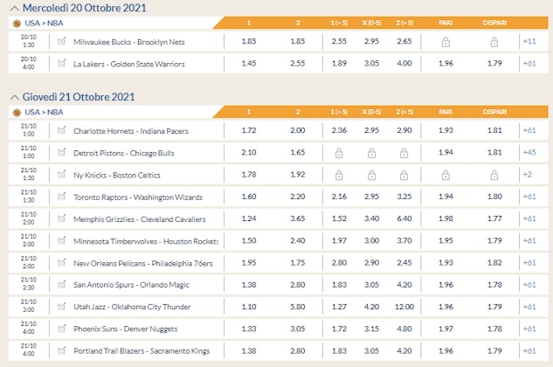This screenshot has height=367, width=553.
Task: Select 1.38 odds for San Antonio Spurs win
Action: click(249, 285)
